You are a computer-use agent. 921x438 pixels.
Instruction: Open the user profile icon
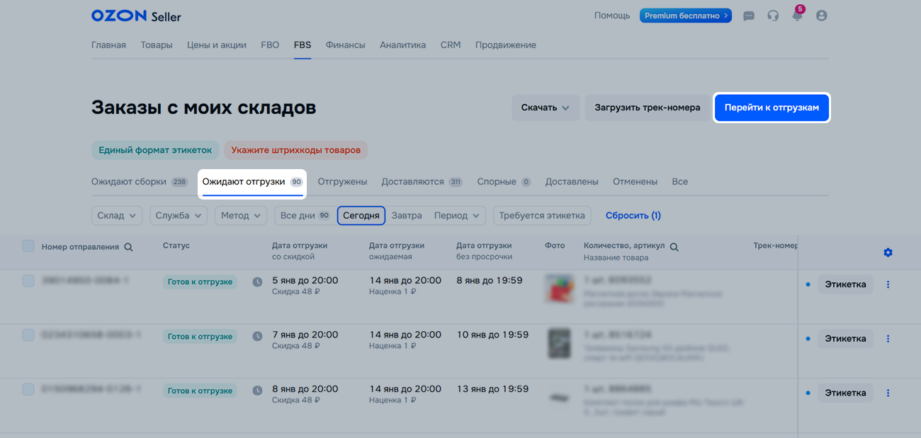tap(821, 16)
